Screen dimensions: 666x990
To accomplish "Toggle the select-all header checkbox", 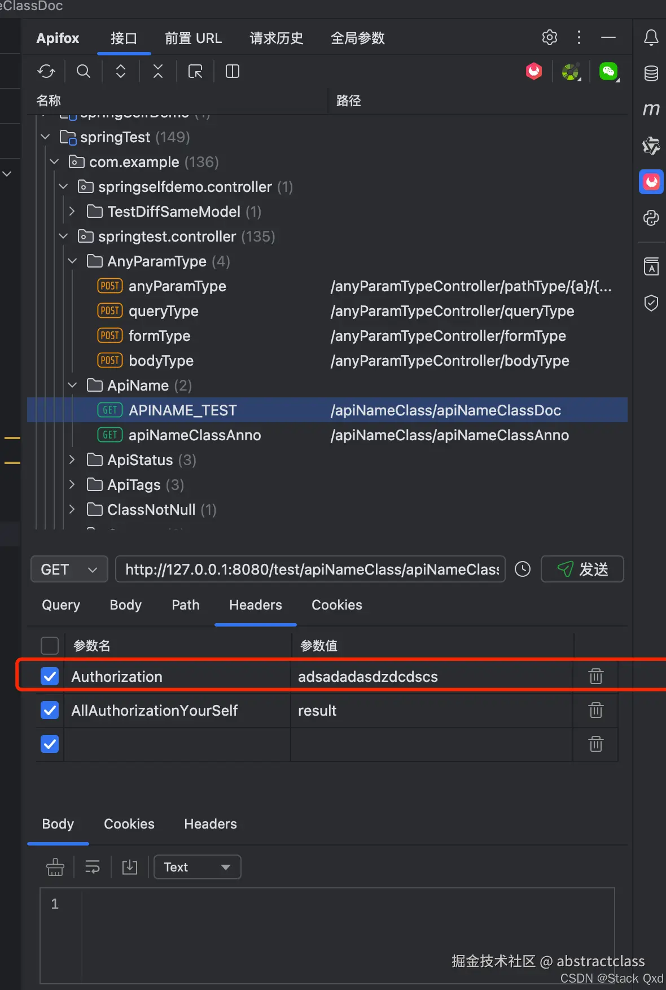I will point(50,645).
